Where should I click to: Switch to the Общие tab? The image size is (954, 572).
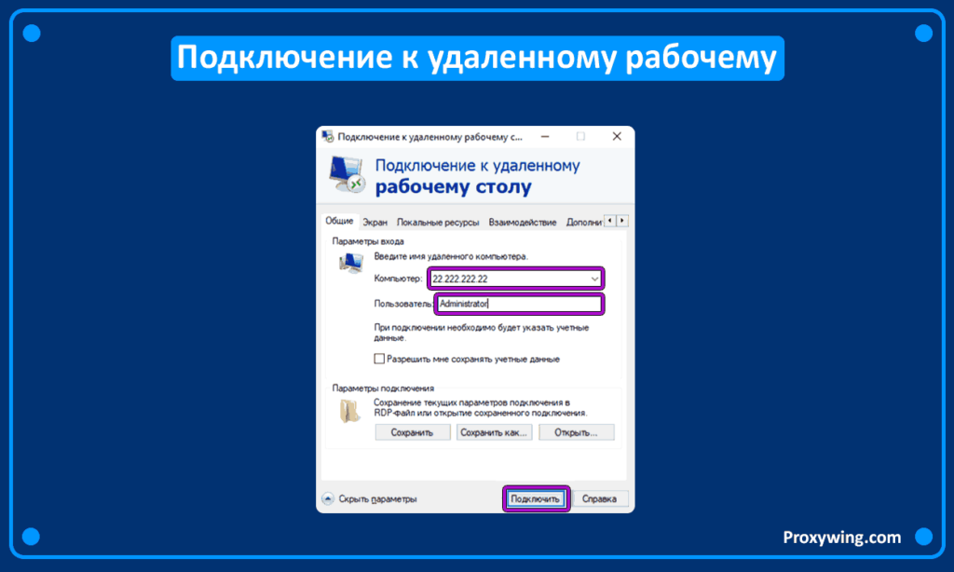click(339, 221)
